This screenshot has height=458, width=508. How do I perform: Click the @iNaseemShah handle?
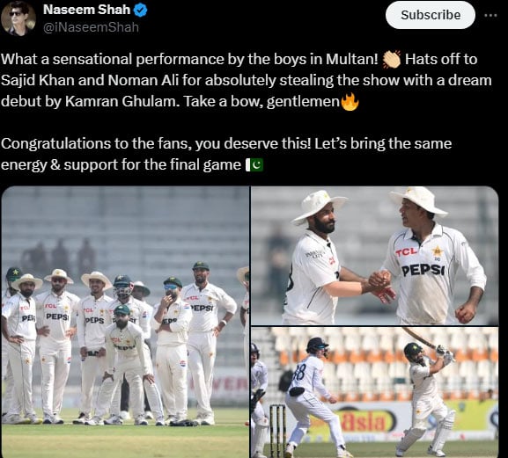tap(91, 28)
